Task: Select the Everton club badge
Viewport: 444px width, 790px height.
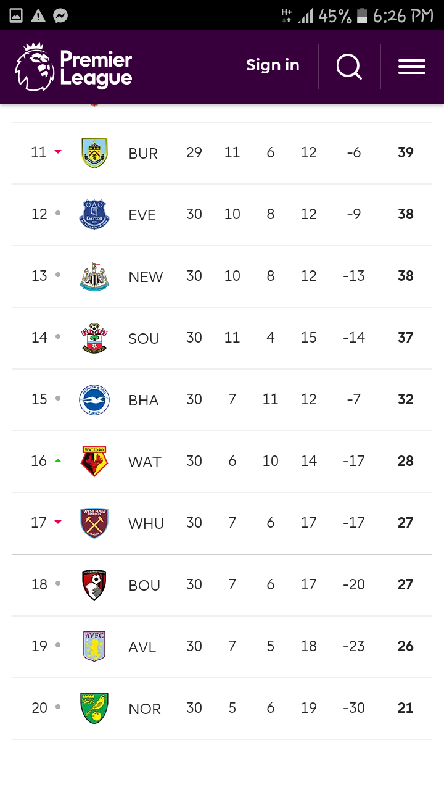Action: pos(94,215)
